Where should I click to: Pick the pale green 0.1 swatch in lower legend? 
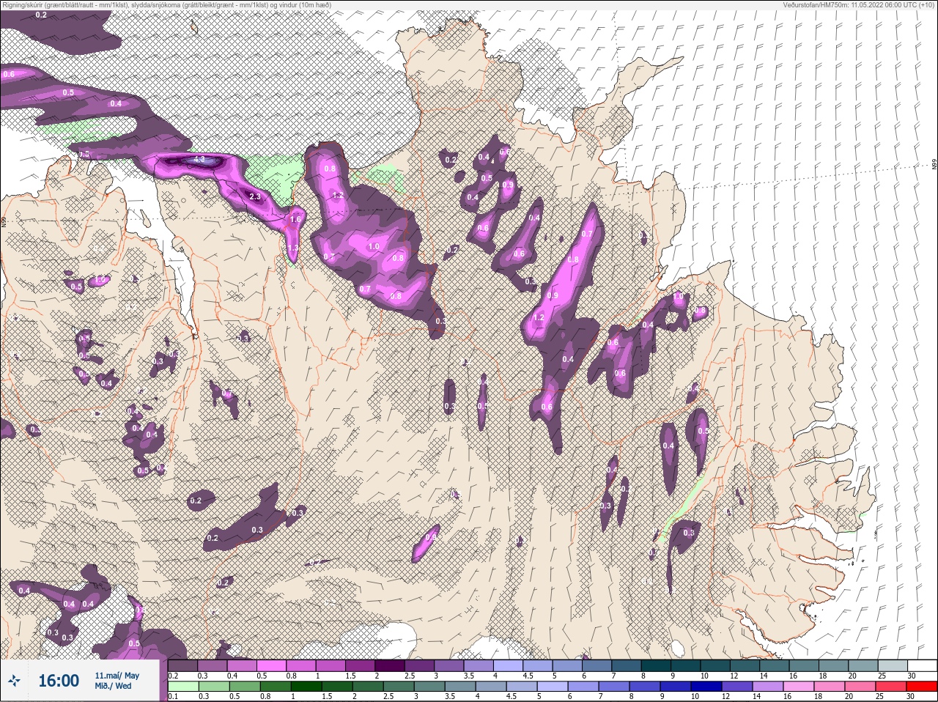(x=183, y=687)
